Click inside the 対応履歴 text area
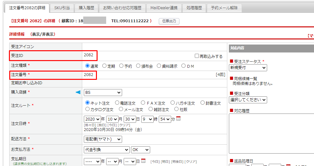Screen dimensions: 314x166 pos(272,134)
